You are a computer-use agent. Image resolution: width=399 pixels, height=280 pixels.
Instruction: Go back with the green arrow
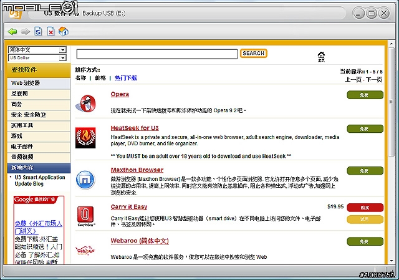coord(12,32)
